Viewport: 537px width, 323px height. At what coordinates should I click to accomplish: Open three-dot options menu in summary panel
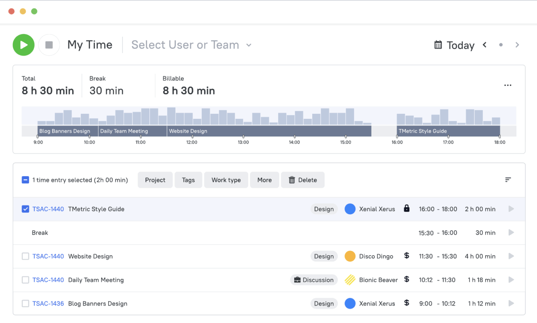click(x=507, y=85)
